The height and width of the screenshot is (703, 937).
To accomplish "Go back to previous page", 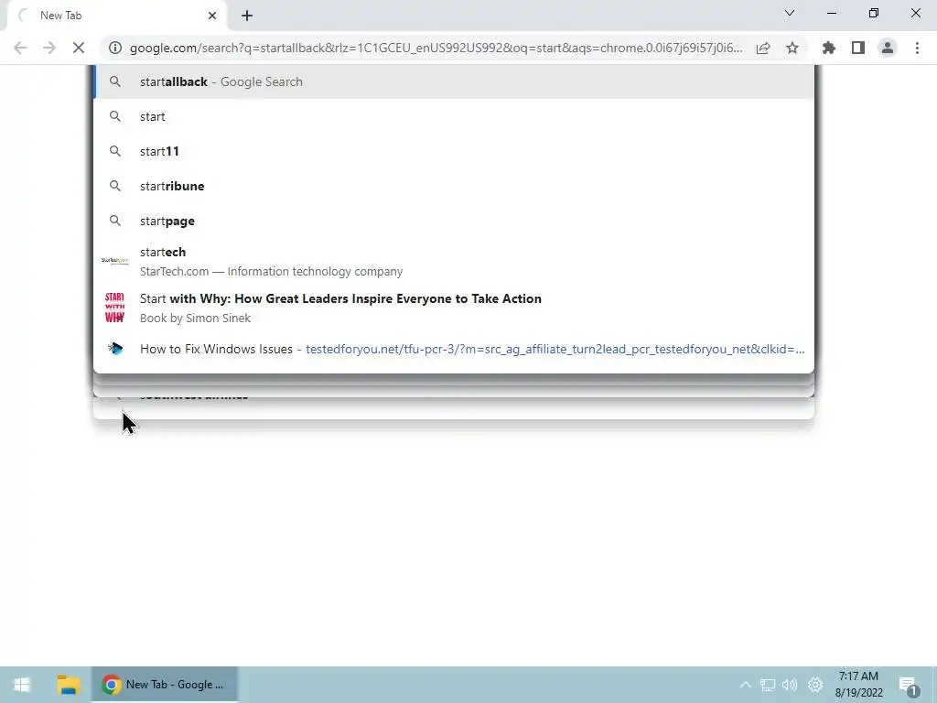I will 20,48.
